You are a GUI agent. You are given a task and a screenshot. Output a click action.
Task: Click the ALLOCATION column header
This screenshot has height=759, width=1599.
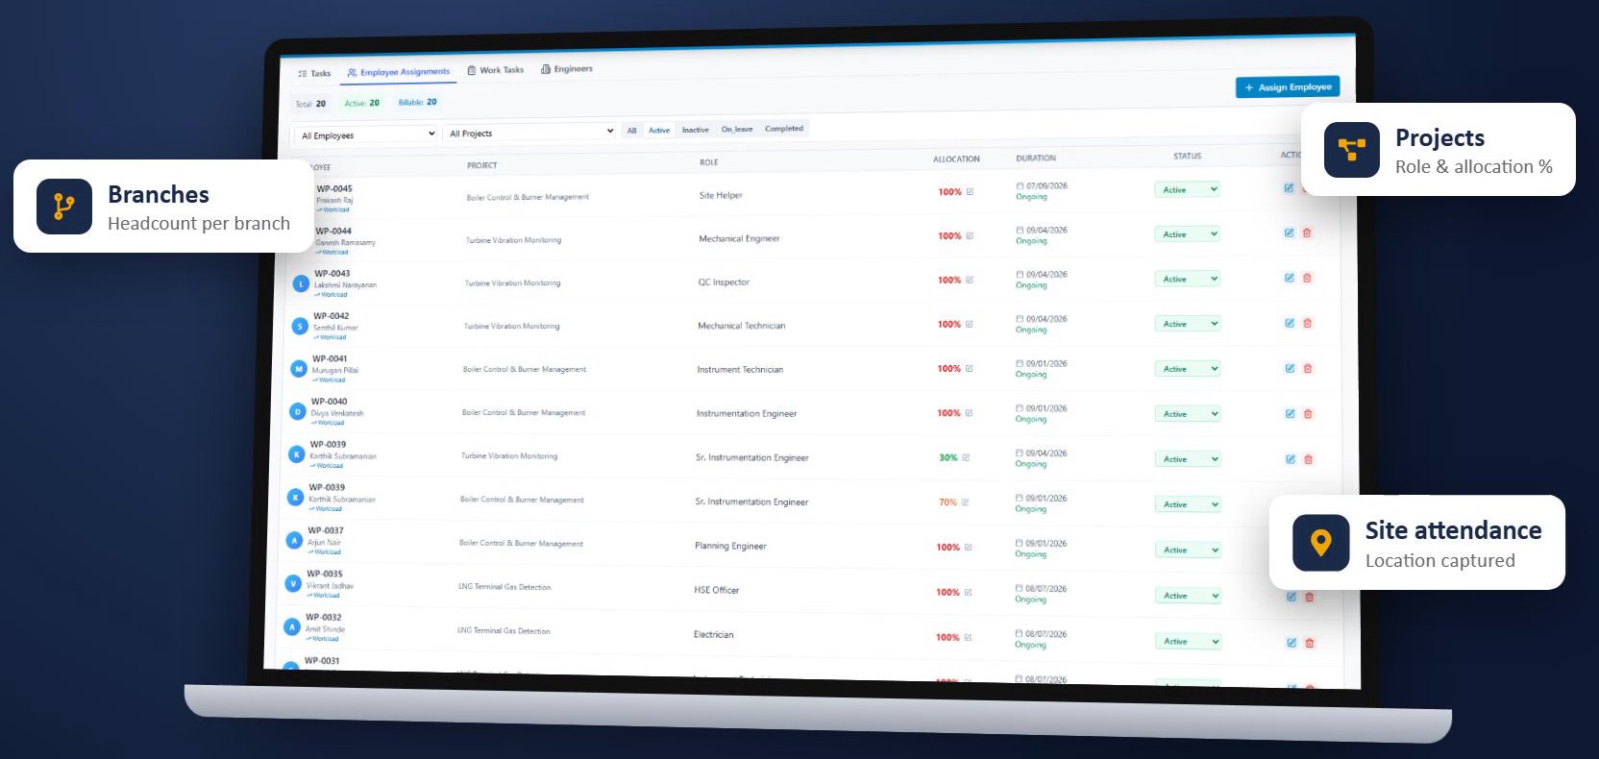click(x=956, y=159)
